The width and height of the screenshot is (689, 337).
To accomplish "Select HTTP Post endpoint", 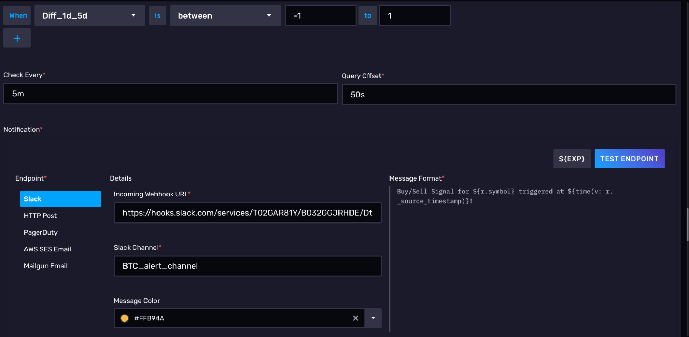I will point(40,216).
